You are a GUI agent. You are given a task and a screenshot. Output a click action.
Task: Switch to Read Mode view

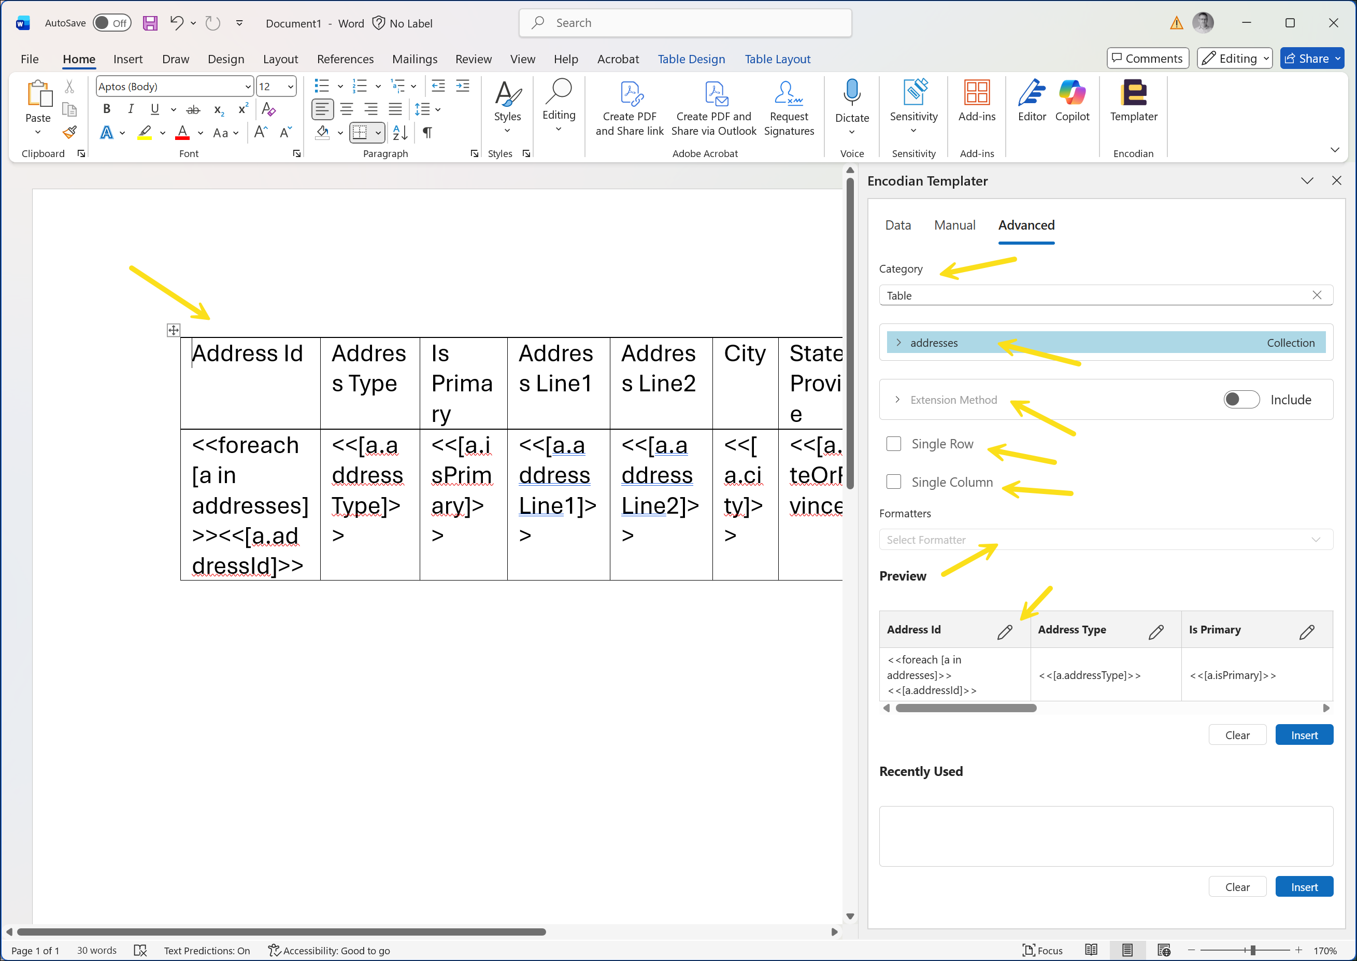click(x=1091, y=950)
